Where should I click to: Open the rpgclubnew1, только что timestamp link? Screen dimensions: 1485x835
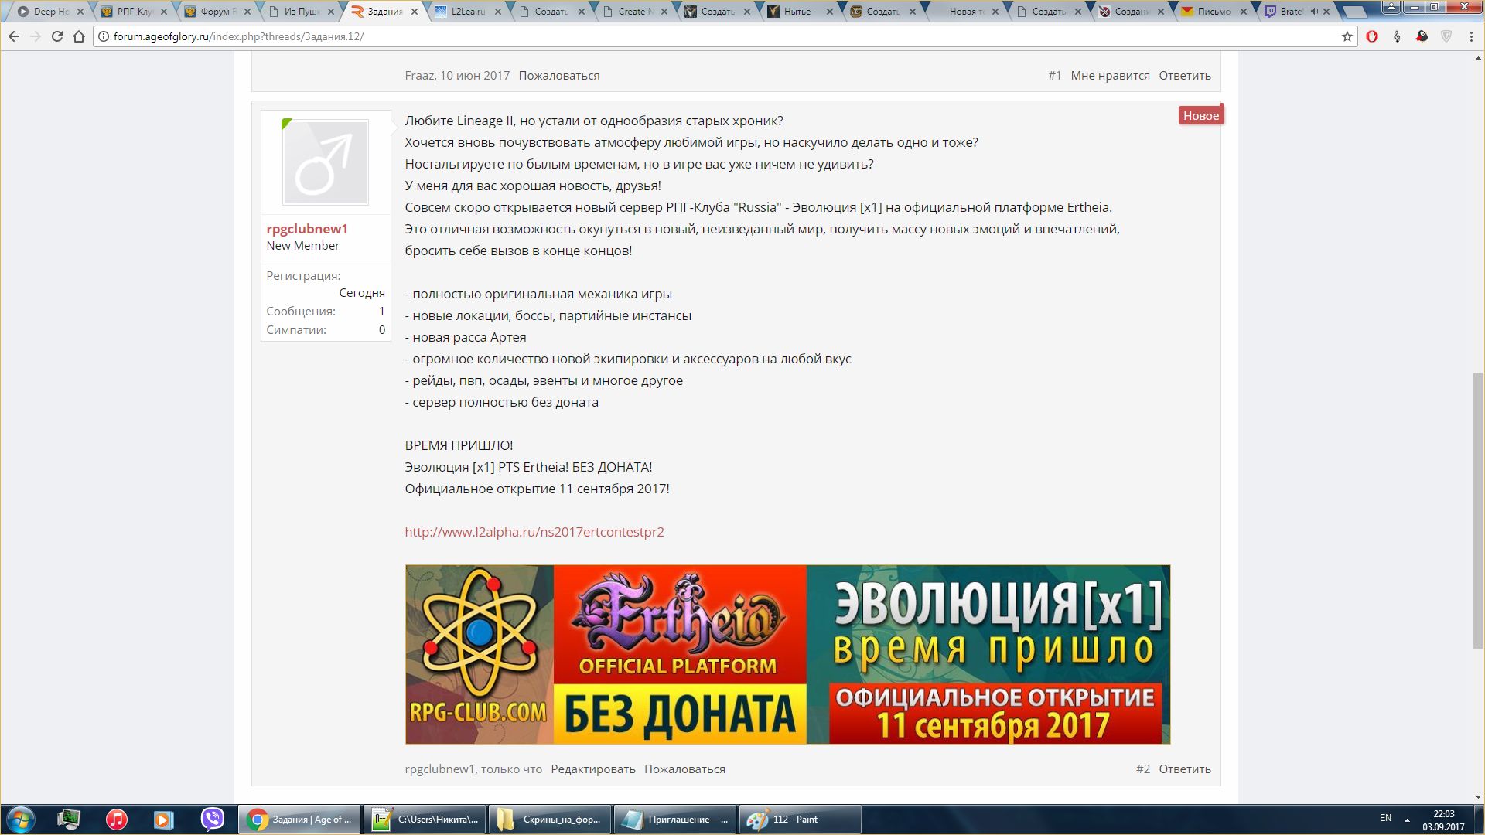coord(473,769)
